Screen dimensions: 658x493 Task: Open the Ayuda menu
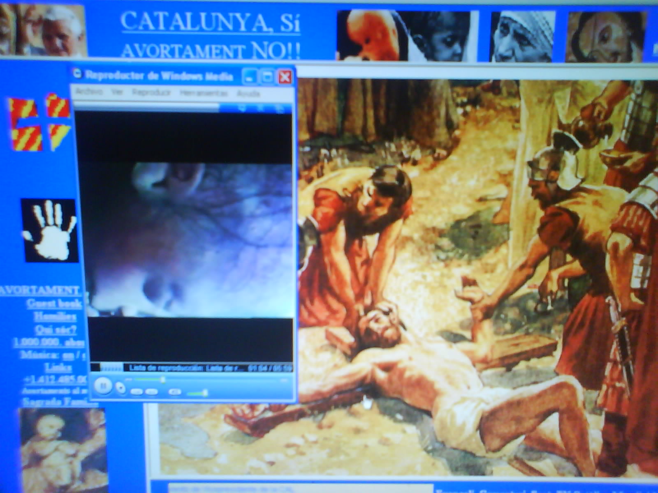(248, 94)
